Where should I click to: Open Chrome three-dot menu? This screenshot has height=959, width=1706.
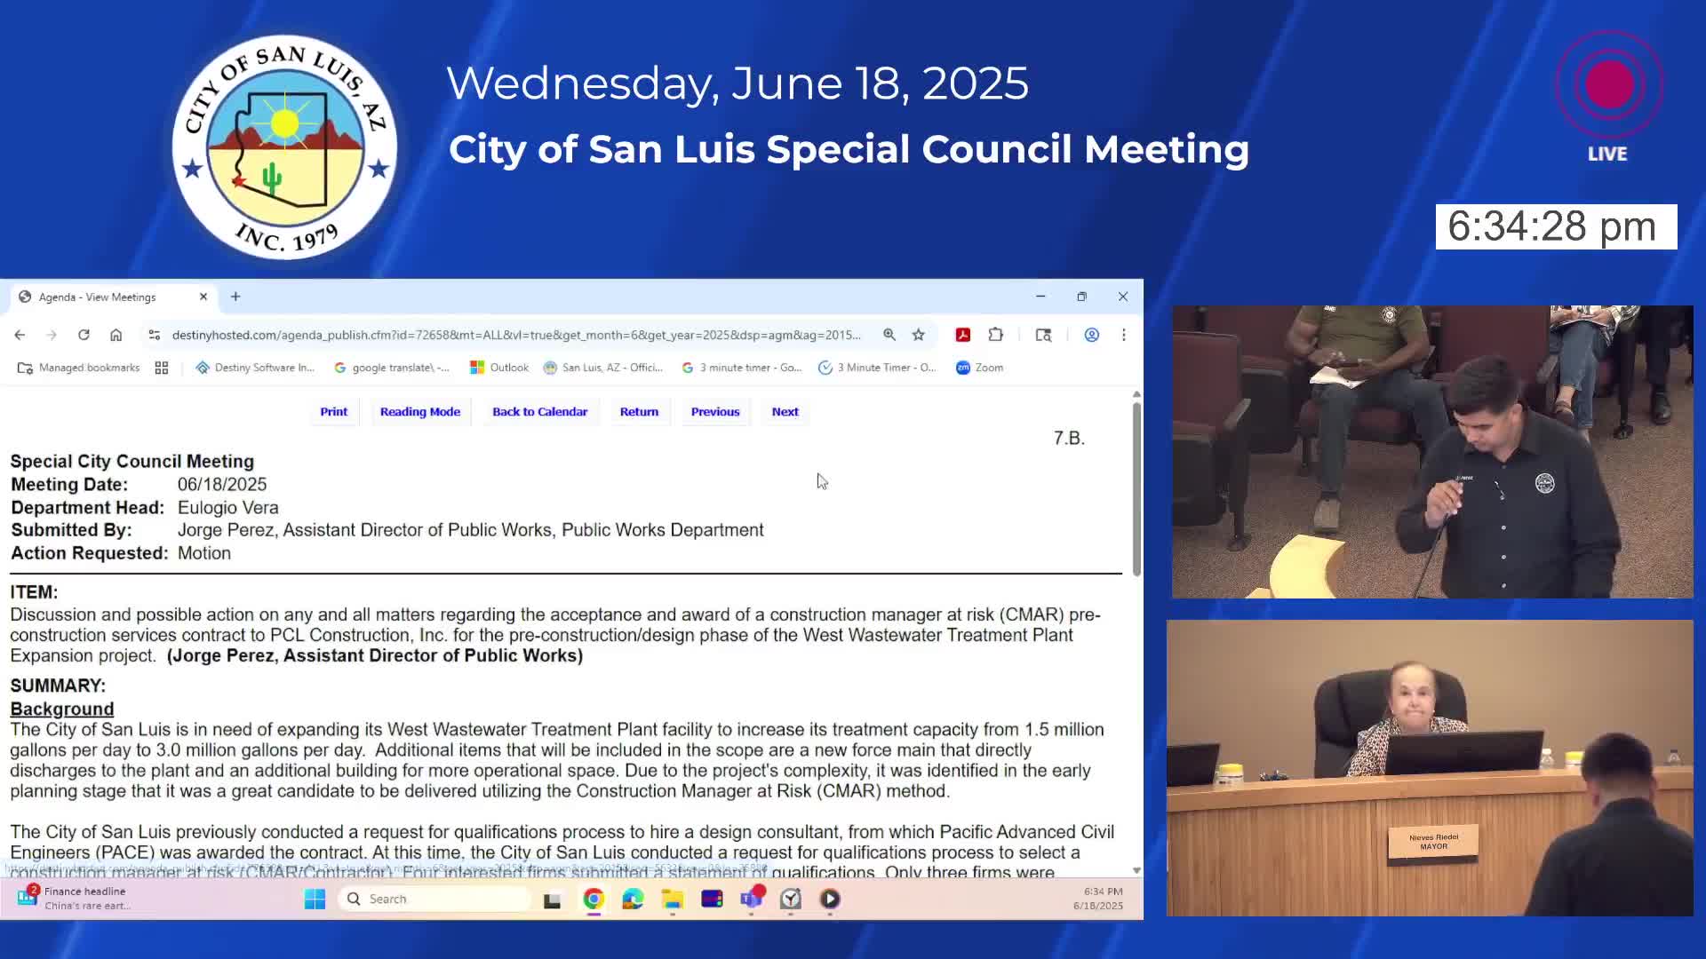[1123, 335]
